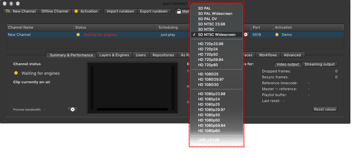The height and width of the screenshot is (156, 357).
Task: Open the Workflows tab
Action: coord(268,55)
